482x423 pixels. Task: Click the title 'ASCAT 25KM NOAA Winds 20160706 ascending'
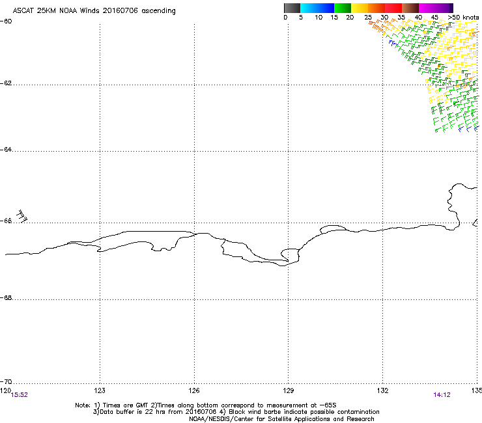tap(94, 11)
